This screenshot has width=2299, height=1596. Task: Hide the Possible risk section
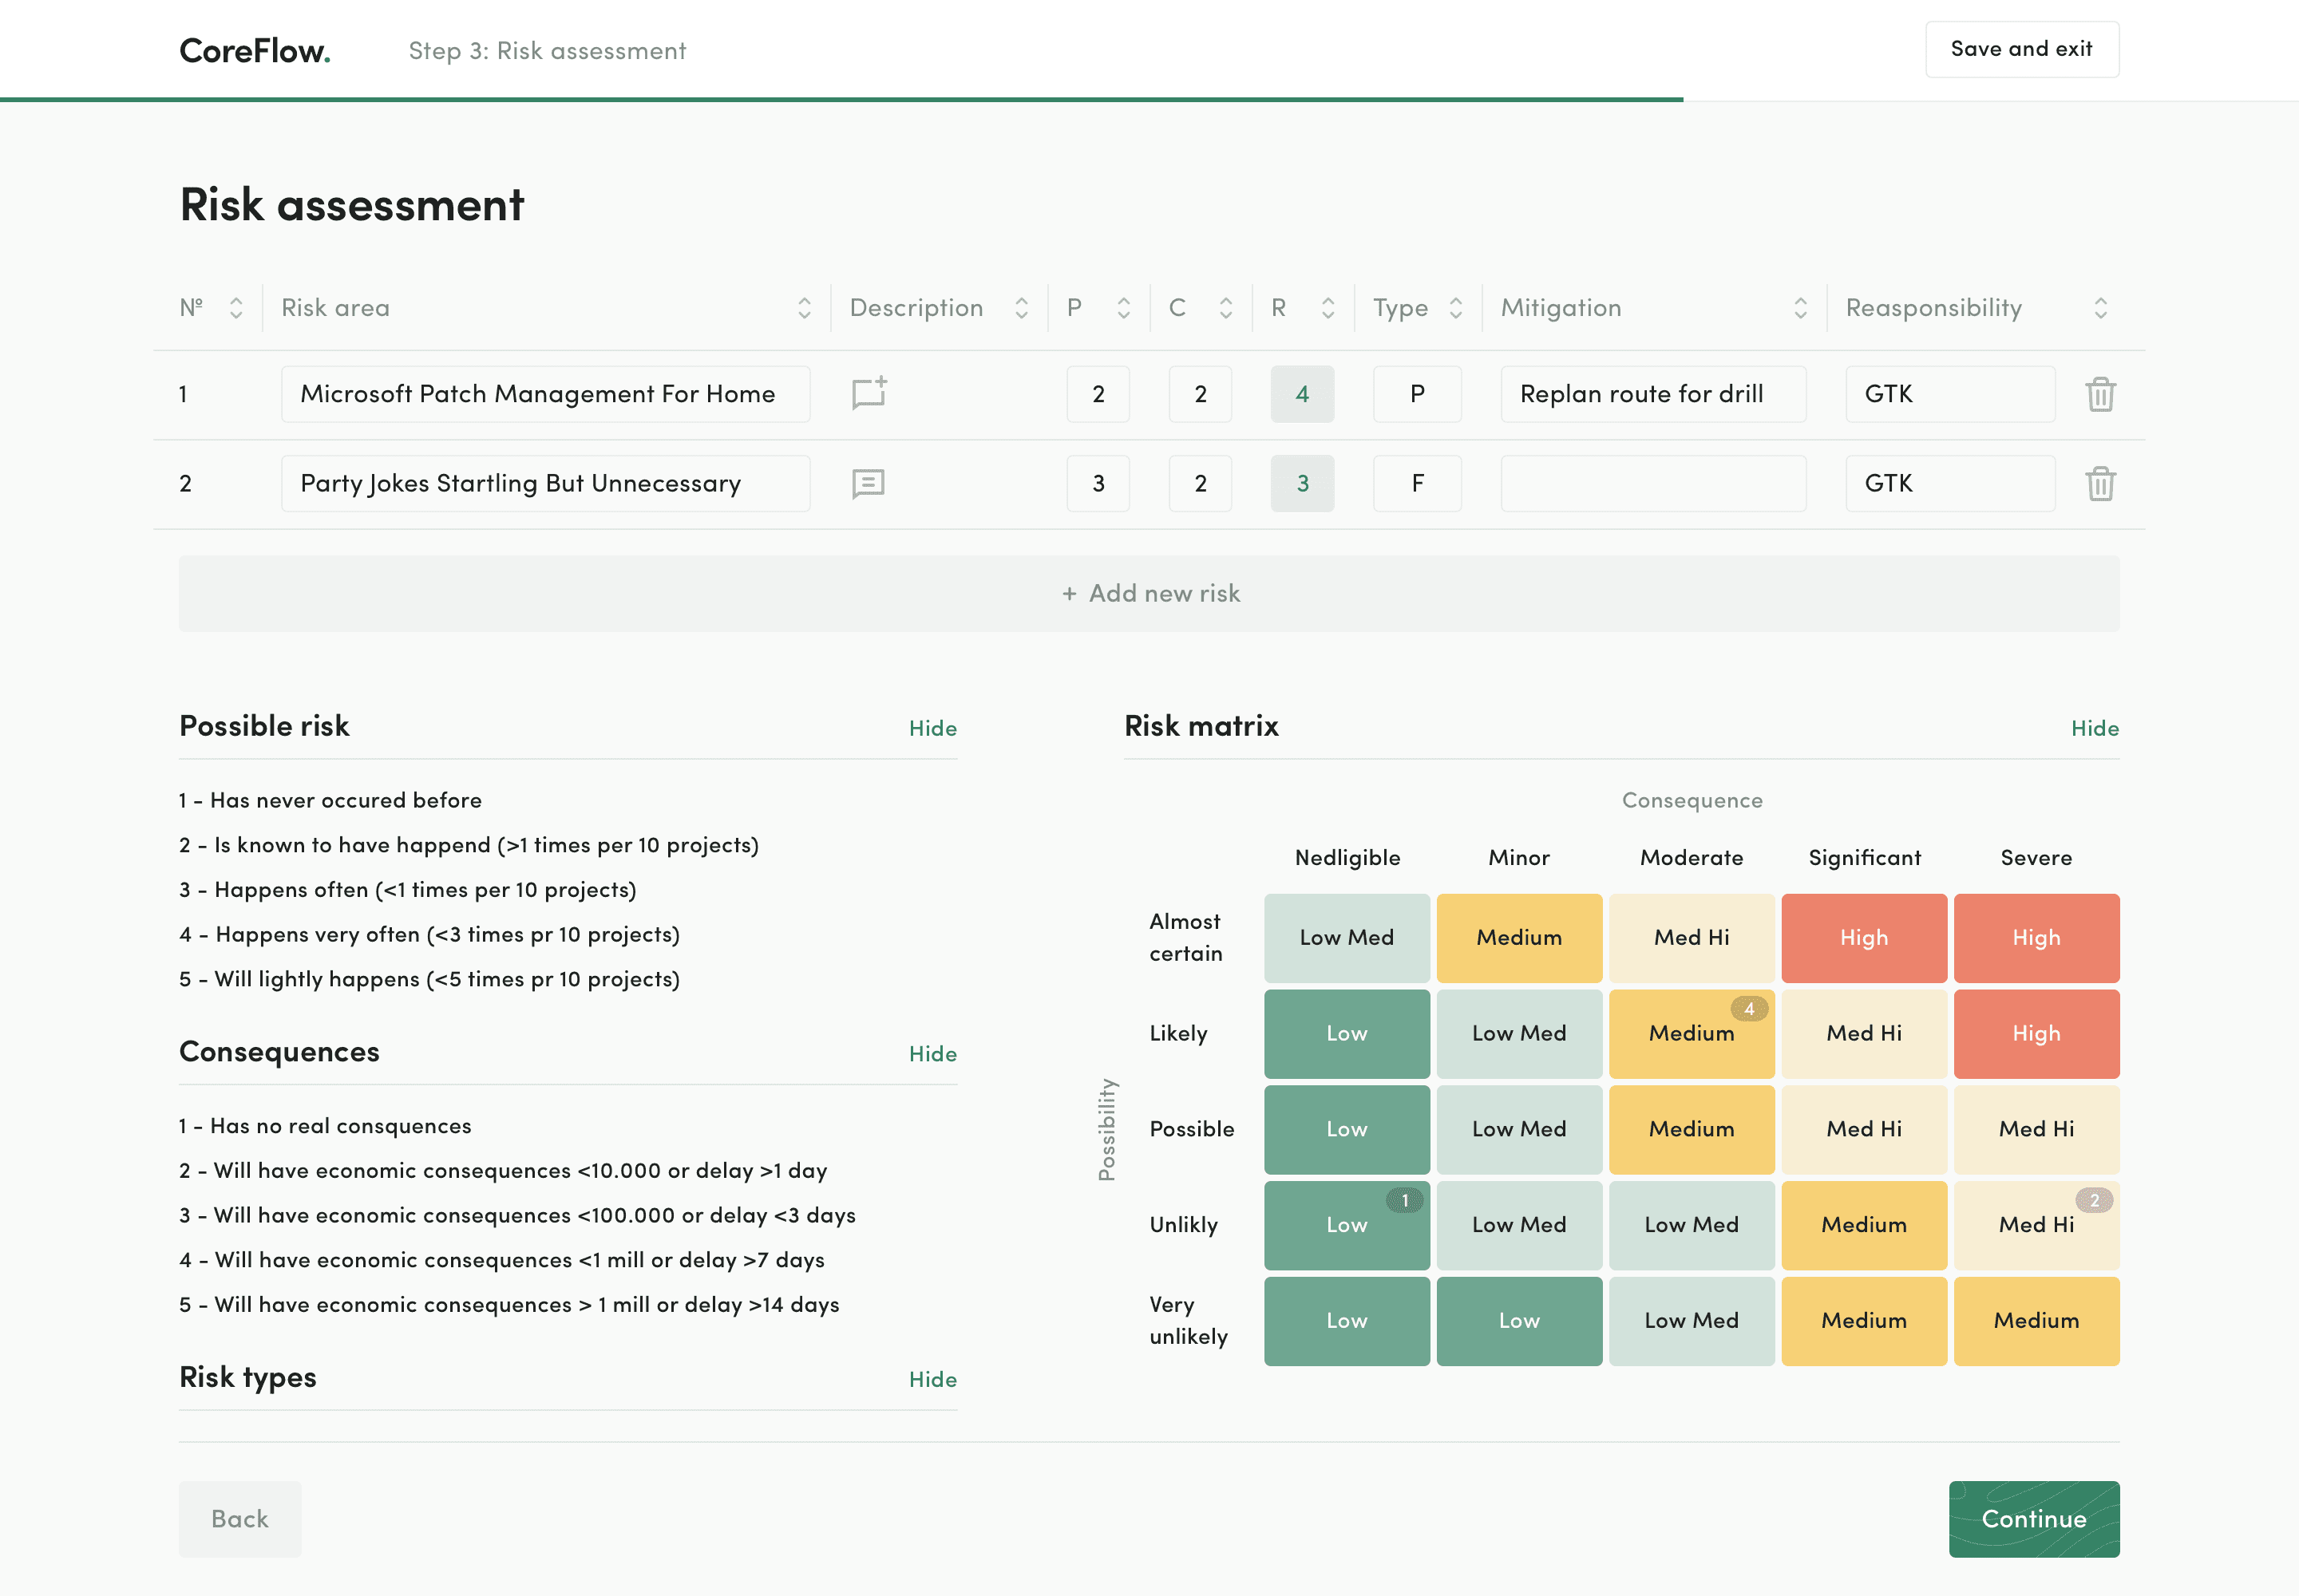[932, 728]
